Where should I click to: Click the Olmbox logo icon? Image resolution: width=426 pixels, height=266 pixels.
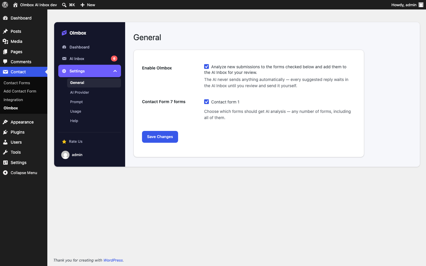click(64, 33)
